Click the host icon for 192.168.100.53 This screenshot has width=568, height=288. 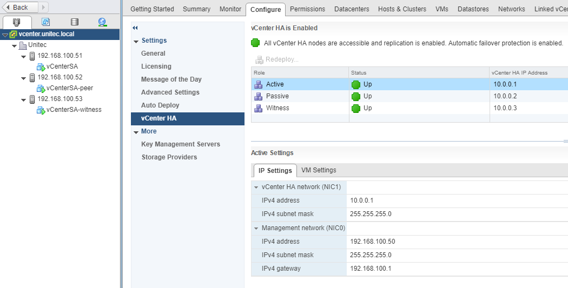tap(32, 99)
